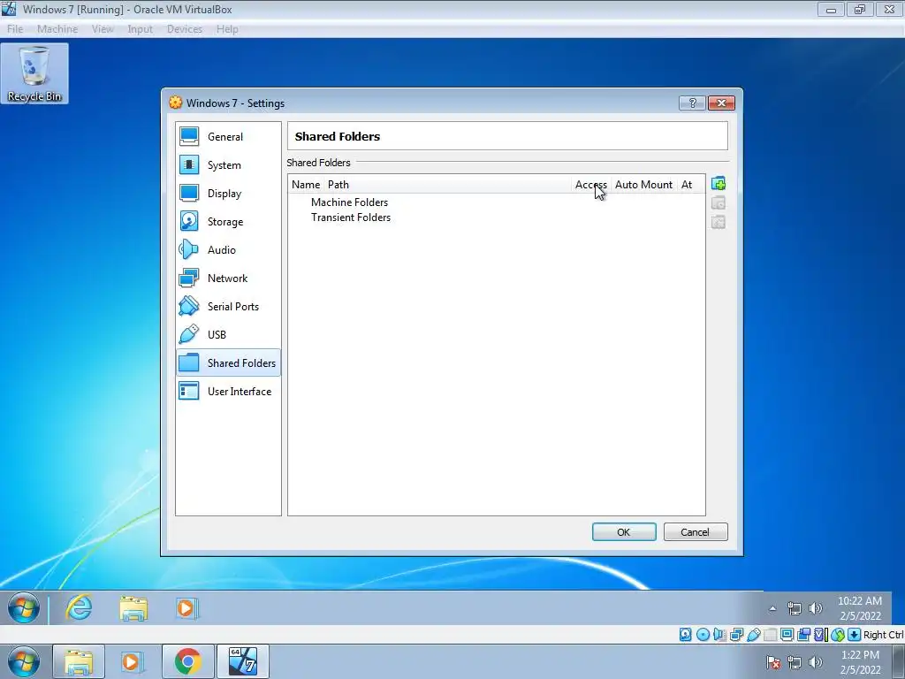This screenshot has height=679, width=905.
Task: Click hard disk indicator in VirtualBox status bar
Action: point(685,635)
